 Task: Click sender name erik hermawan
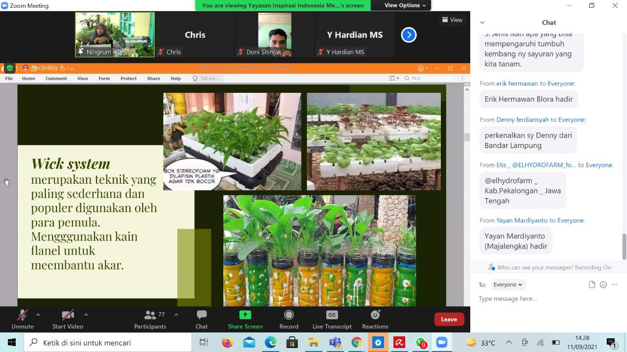tap(517, 84)
